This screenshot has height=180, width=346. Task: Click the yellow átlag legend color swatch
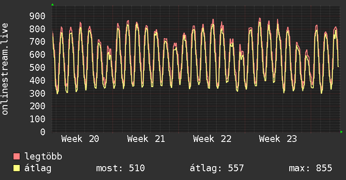[16, 168]
